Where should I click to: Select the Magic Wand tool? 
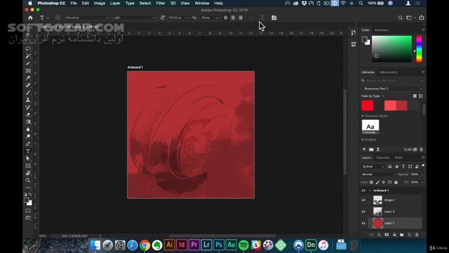(x=28, y=56)
